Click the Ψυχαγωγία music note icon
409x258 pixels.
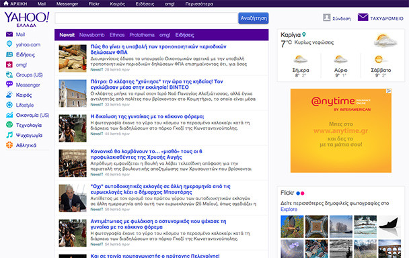[x=9, y=135]
